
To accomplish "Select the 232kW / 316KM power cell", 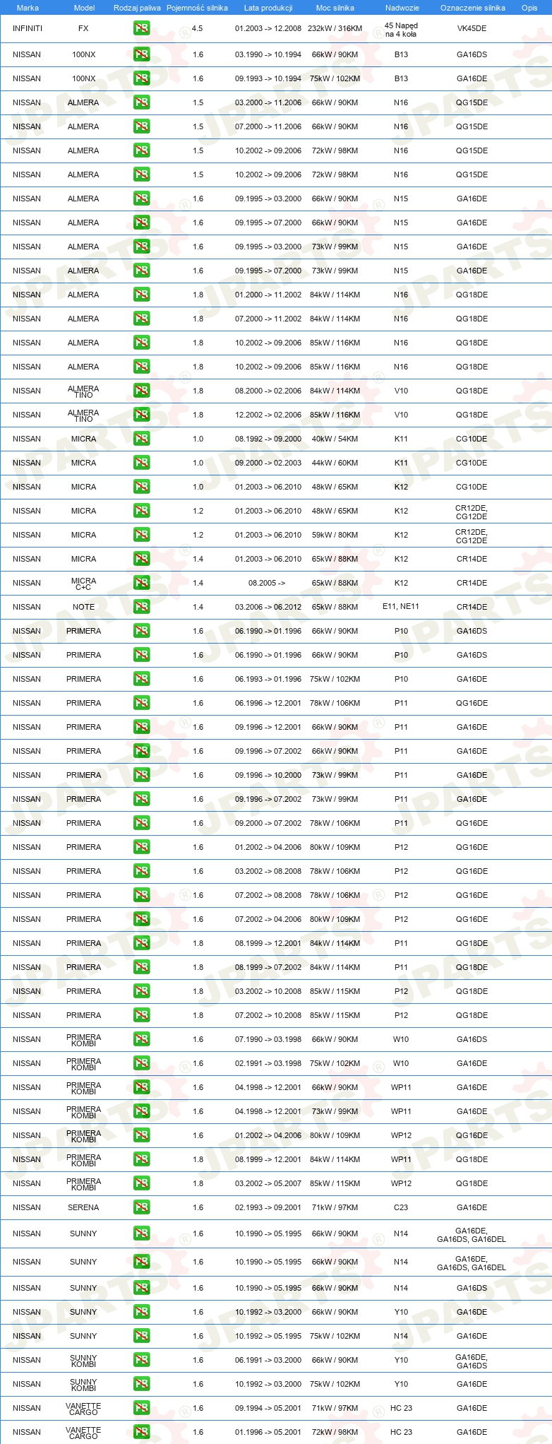I will coord(335,29).
